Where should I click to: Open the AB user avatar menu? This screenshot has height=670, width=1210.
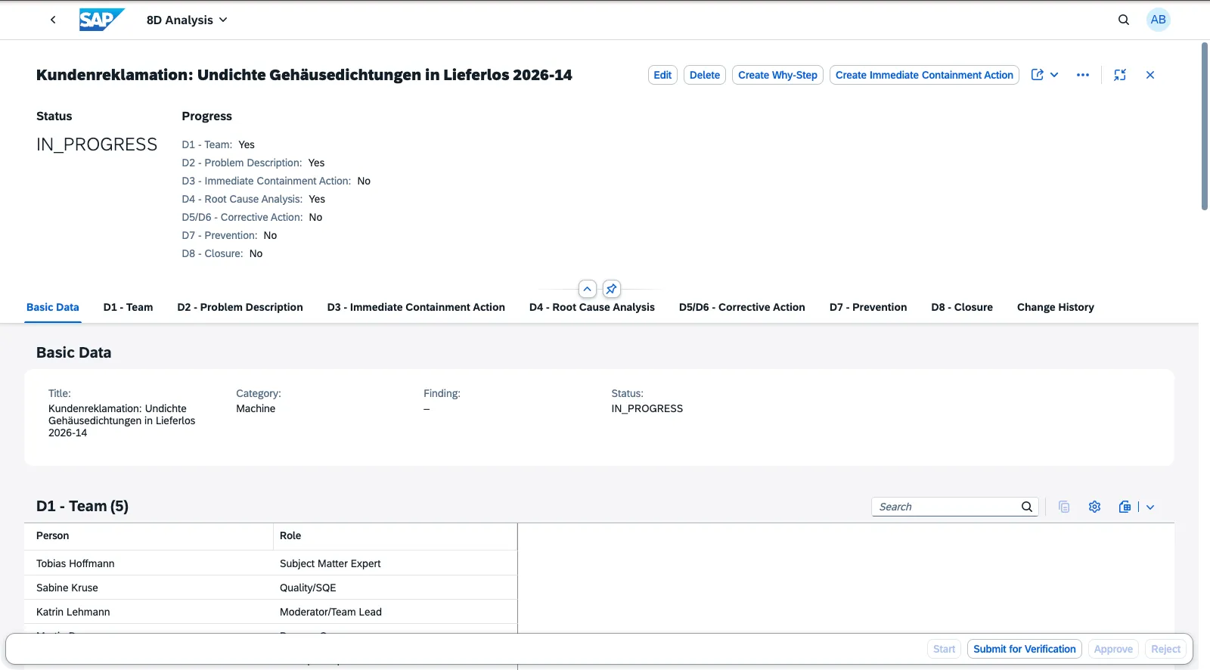(x=1159, y=20)
